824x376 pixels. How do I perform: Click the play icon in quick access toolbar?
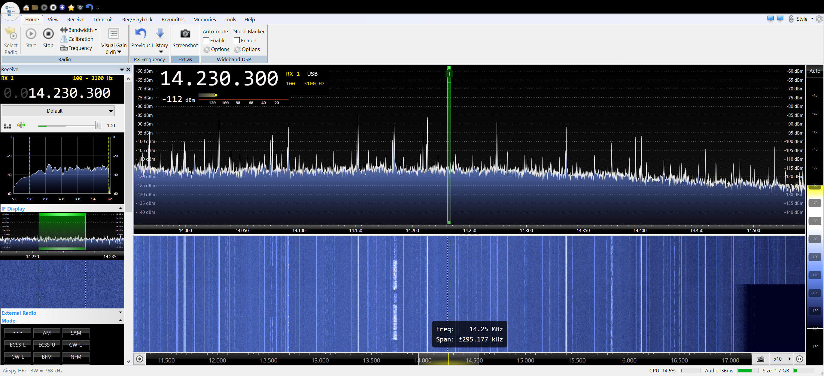click(44, 7)
